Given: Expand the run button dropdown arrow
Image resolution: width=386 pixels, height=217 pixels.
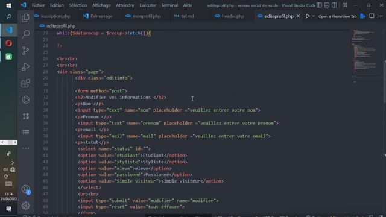Looking at the screenshot, I should coord(314,16).
